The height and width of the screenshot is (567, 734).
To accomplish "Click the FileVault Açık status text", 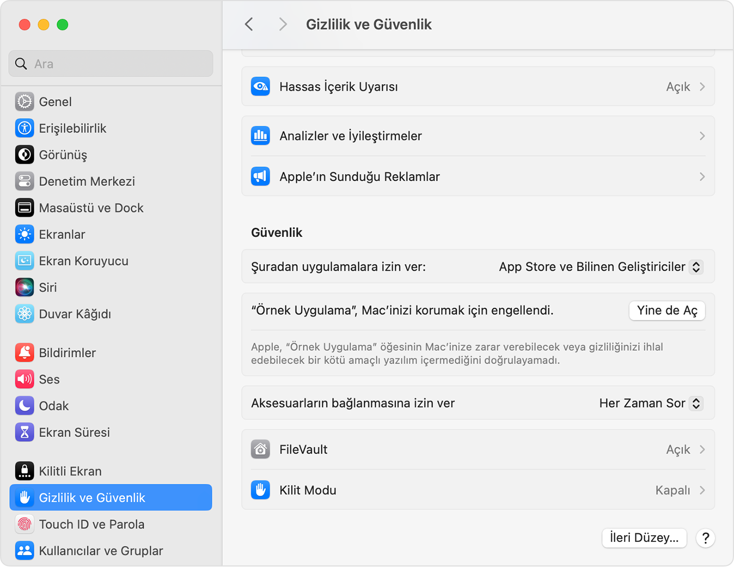I will click(678, 449).
